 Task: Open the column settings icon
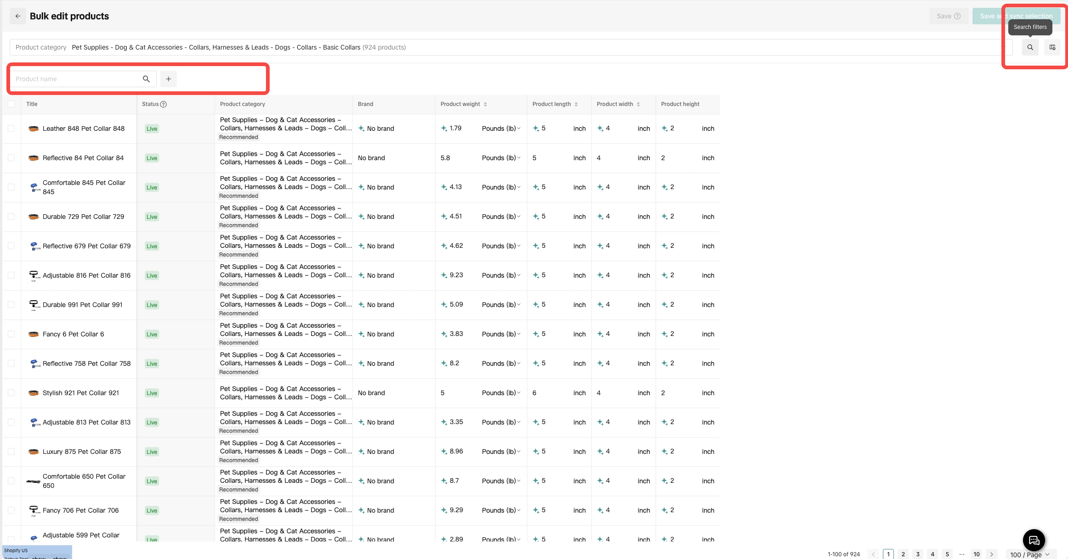click(x=1052, y=47)
